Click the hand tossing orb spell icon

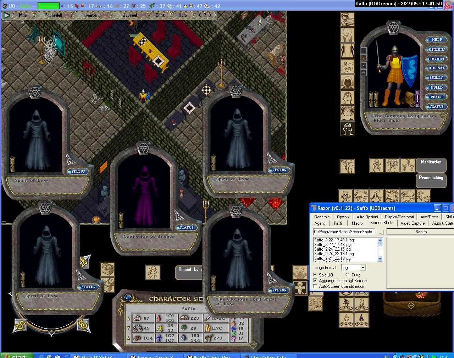click(348, 66)
